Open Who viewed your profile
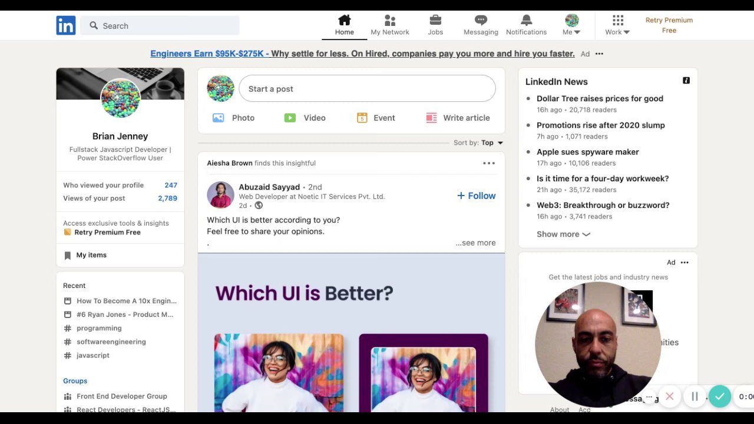Image resolution: width=754 pixels, height=424 pixels. [x=120, y=185]
